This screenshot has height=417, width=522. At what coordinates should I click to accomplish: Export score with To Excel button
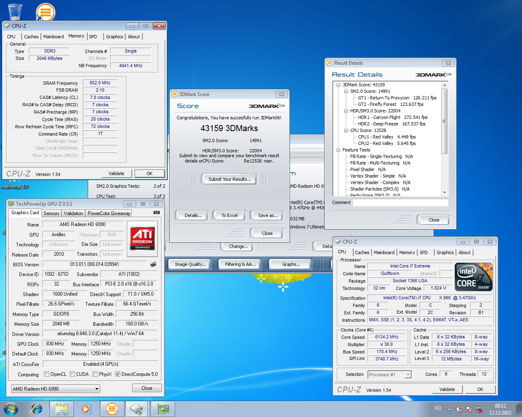[x=230, y=215]
